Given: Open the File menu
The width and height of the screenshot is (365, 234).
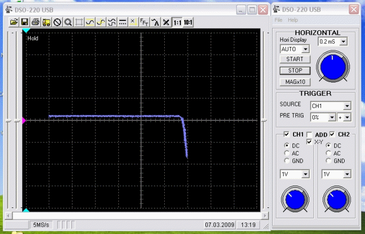Looking at the screenshot, I should coord(278,20).
